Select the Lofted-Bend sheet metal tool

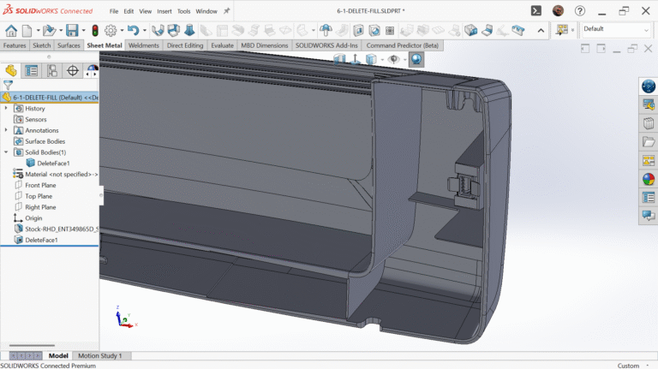189,30
